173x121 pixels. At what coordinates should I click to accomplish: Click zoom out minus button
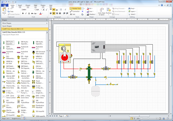point(142,119)
